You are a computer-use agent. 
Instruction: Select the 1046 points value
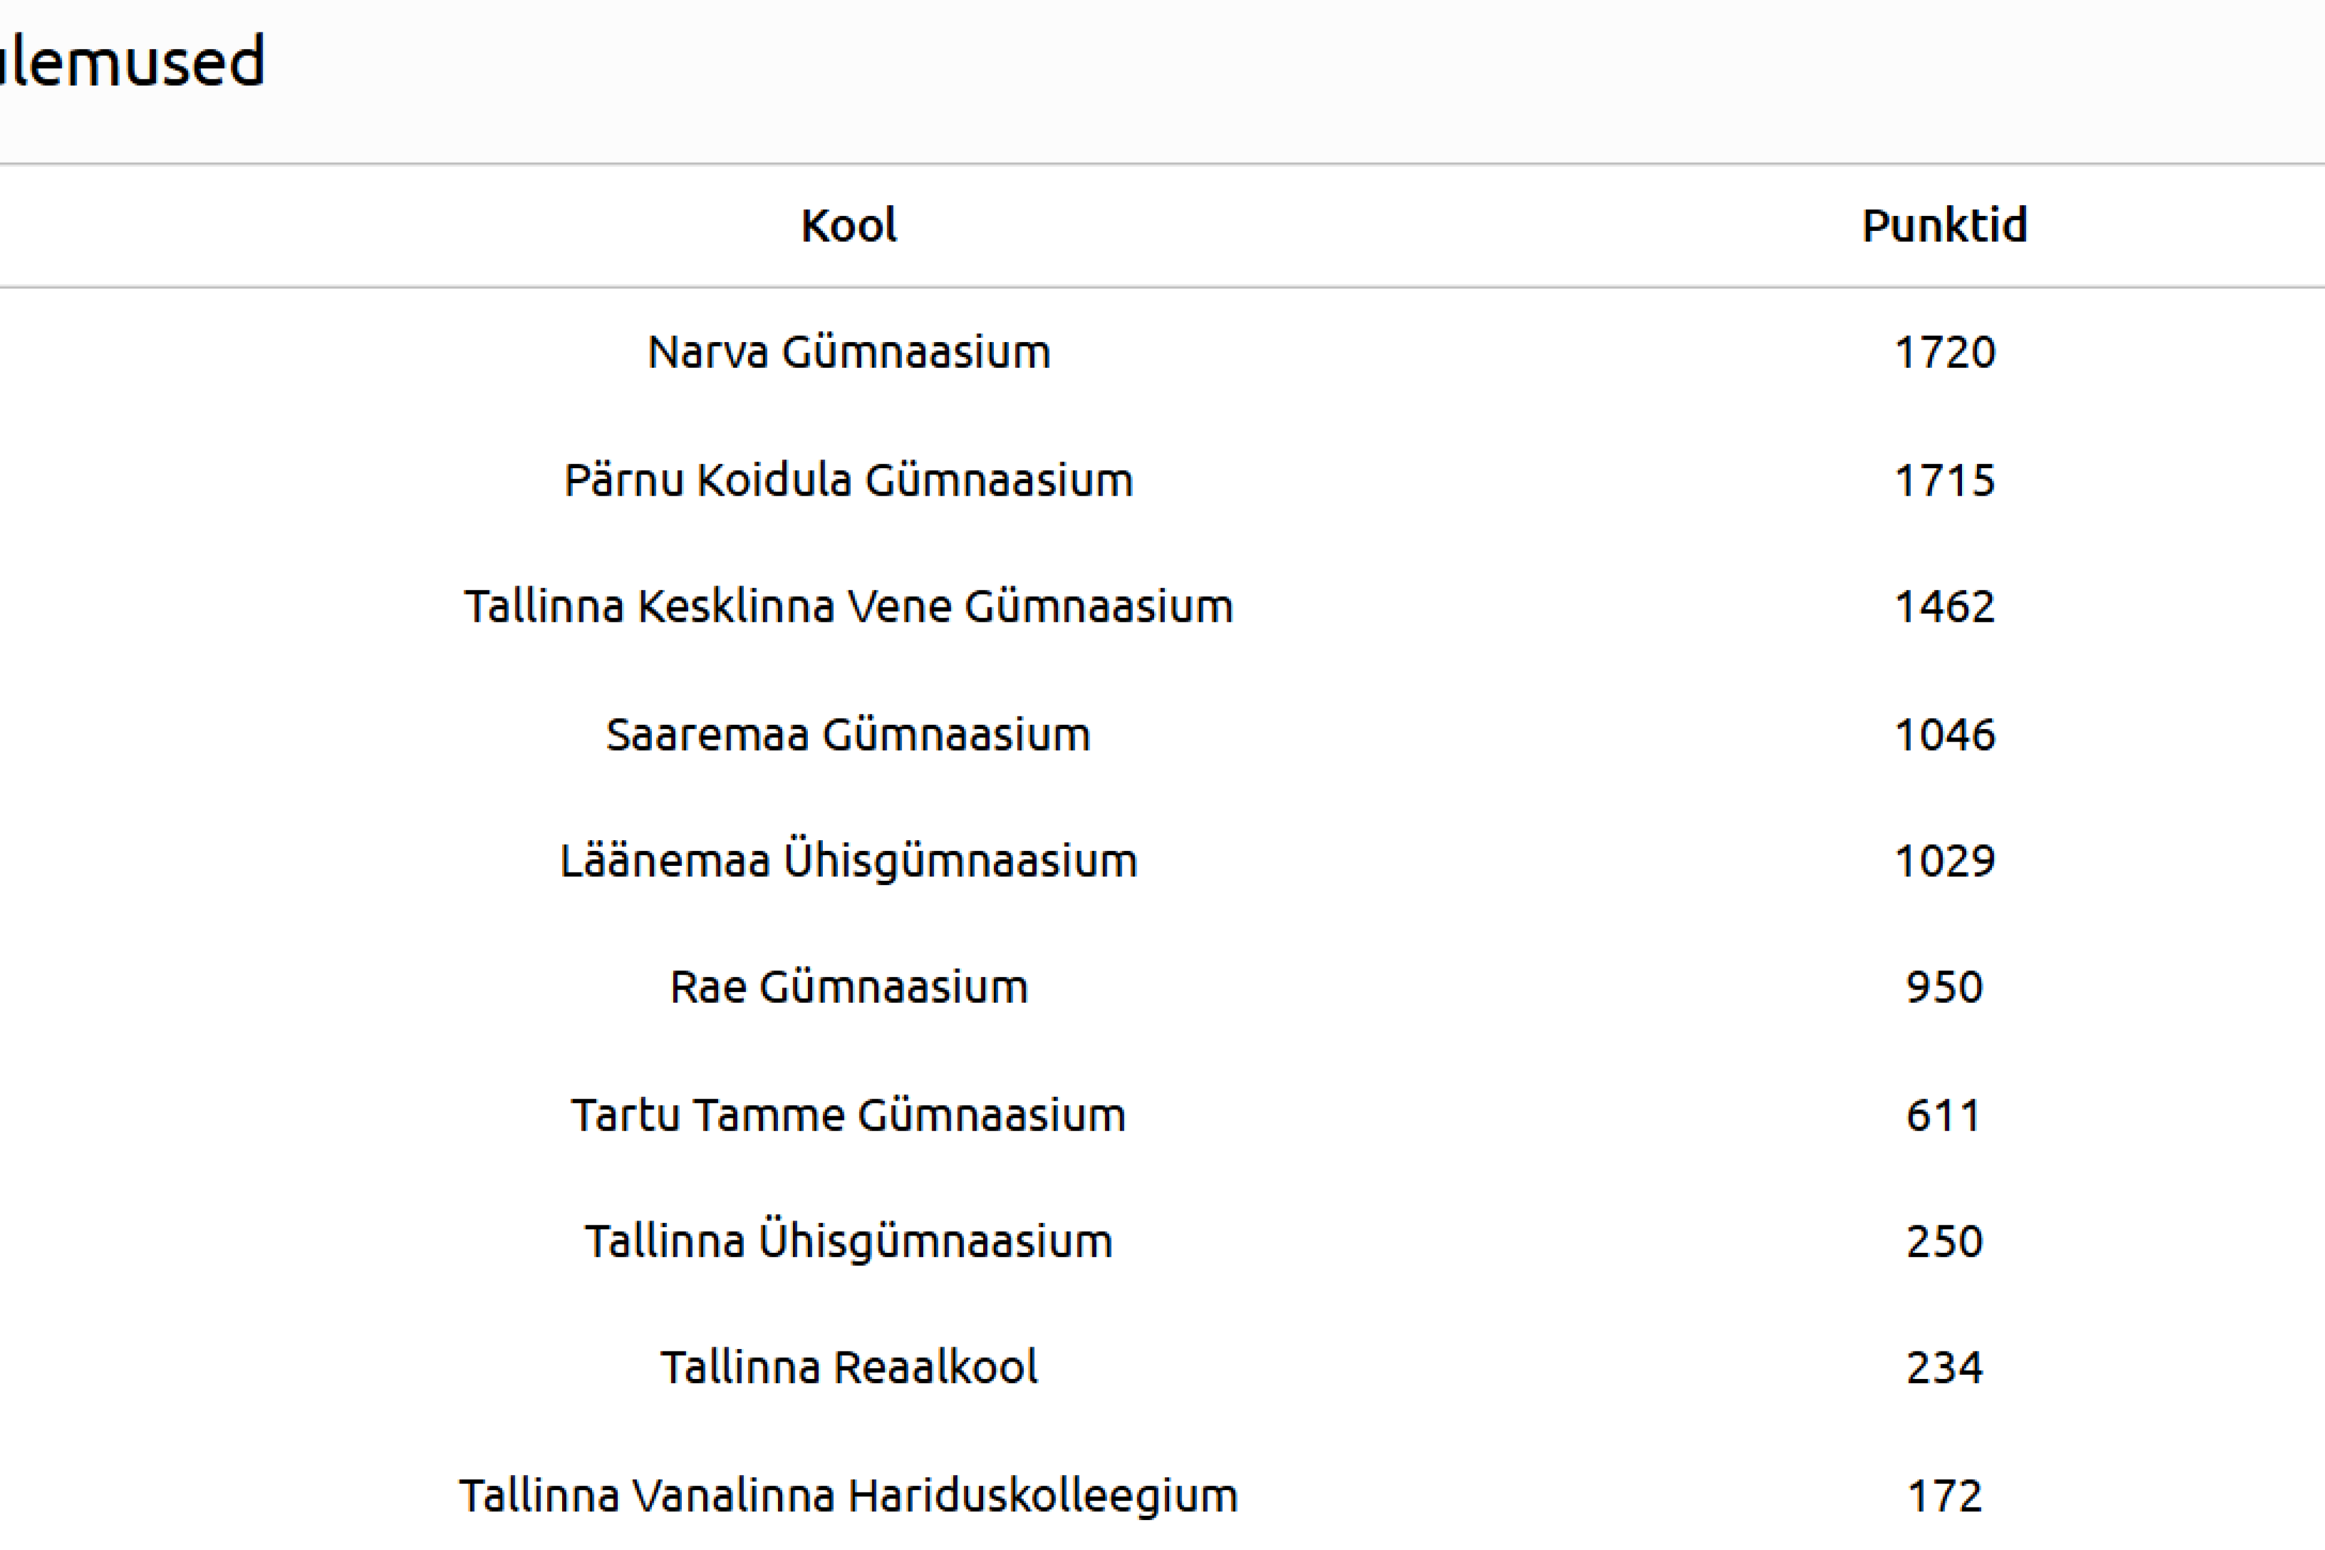[x=1943, y=734]
